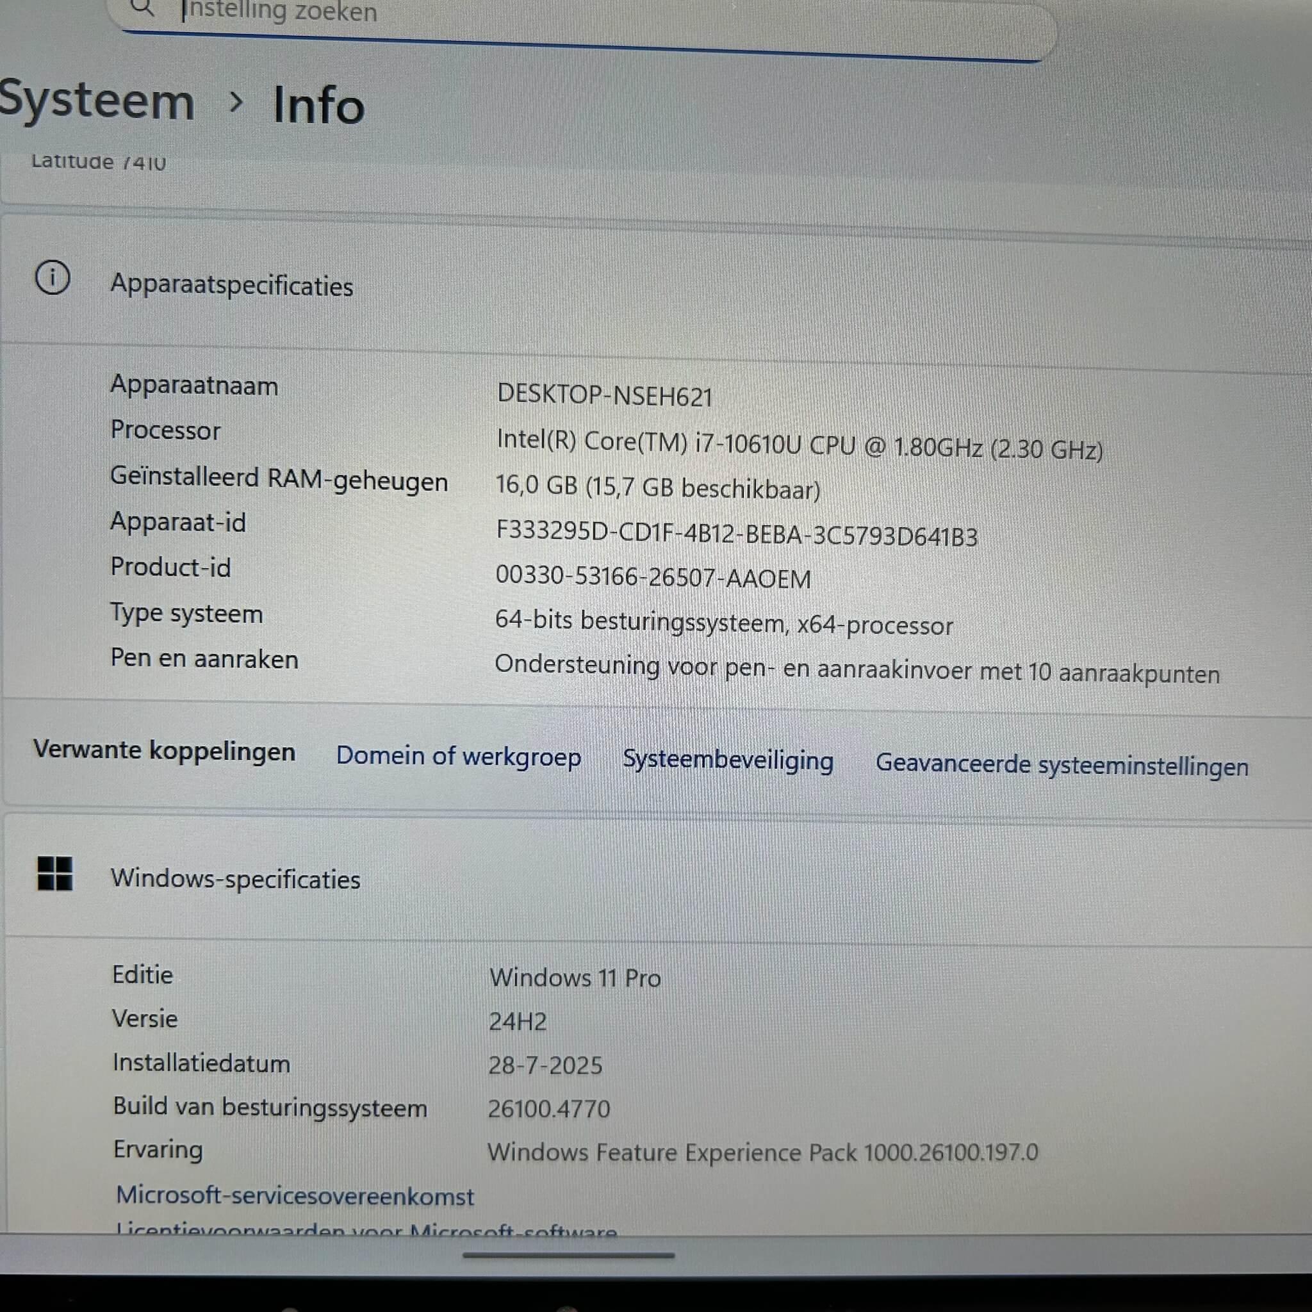Select the Apparaat-id F333295D value
This screenshot has width=1312, height=1312.
(737, 534)
